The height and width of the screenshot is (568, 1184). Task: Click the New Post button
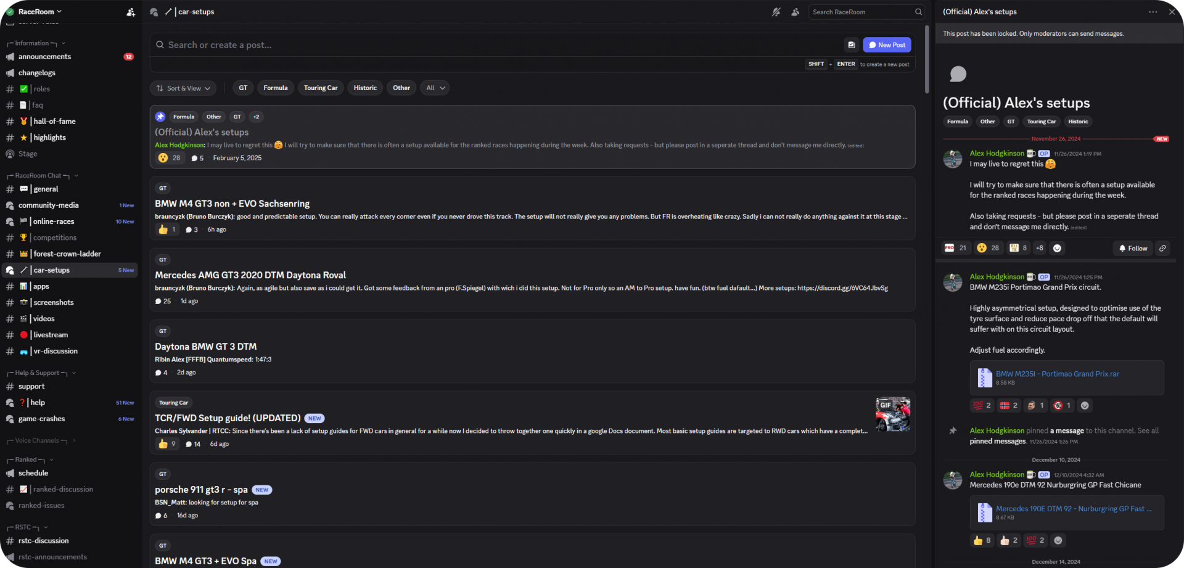[887, 45]
